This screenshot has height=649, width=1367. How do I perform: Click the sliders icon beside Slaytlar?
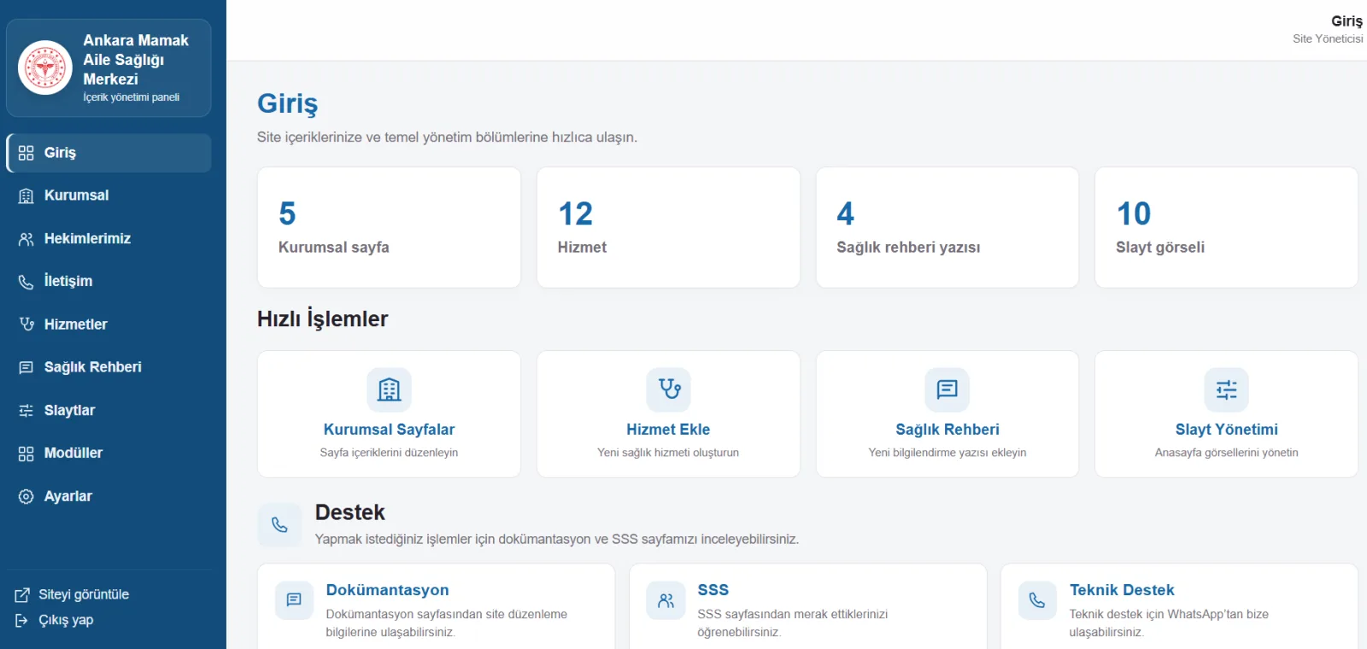26,411
